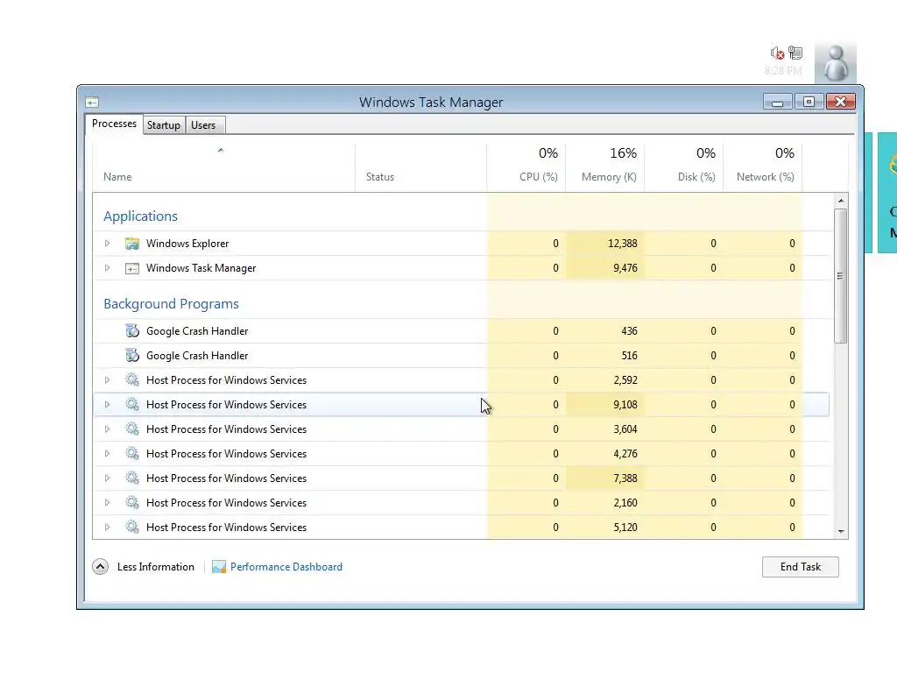Click the scrollbar down arrow

coord(840,532)
